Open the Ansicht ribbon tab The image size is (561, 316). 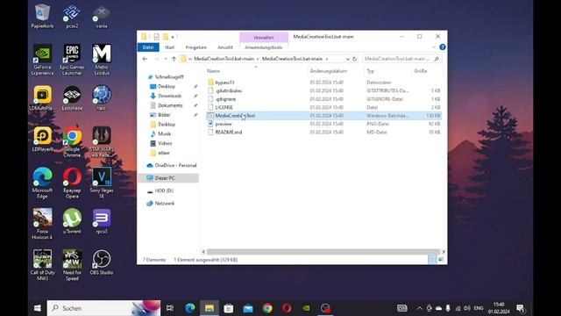tap(225, 47)
